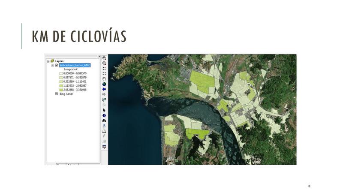This screenshot has width=343, height=193.
Task: Click the Fixed Zoom In arrows icon
Action: pyautogui.click(x=104, y=68)
